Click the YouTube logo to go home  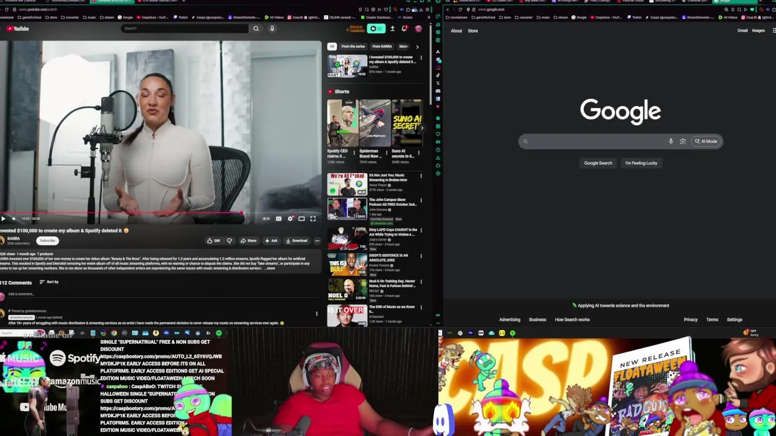[18, 28]
